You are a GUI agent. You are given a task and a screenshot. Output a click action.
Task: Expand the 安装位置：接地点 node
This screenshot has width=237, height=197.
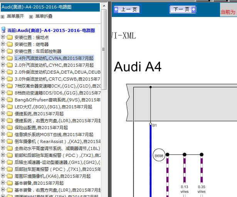[3, 37]
